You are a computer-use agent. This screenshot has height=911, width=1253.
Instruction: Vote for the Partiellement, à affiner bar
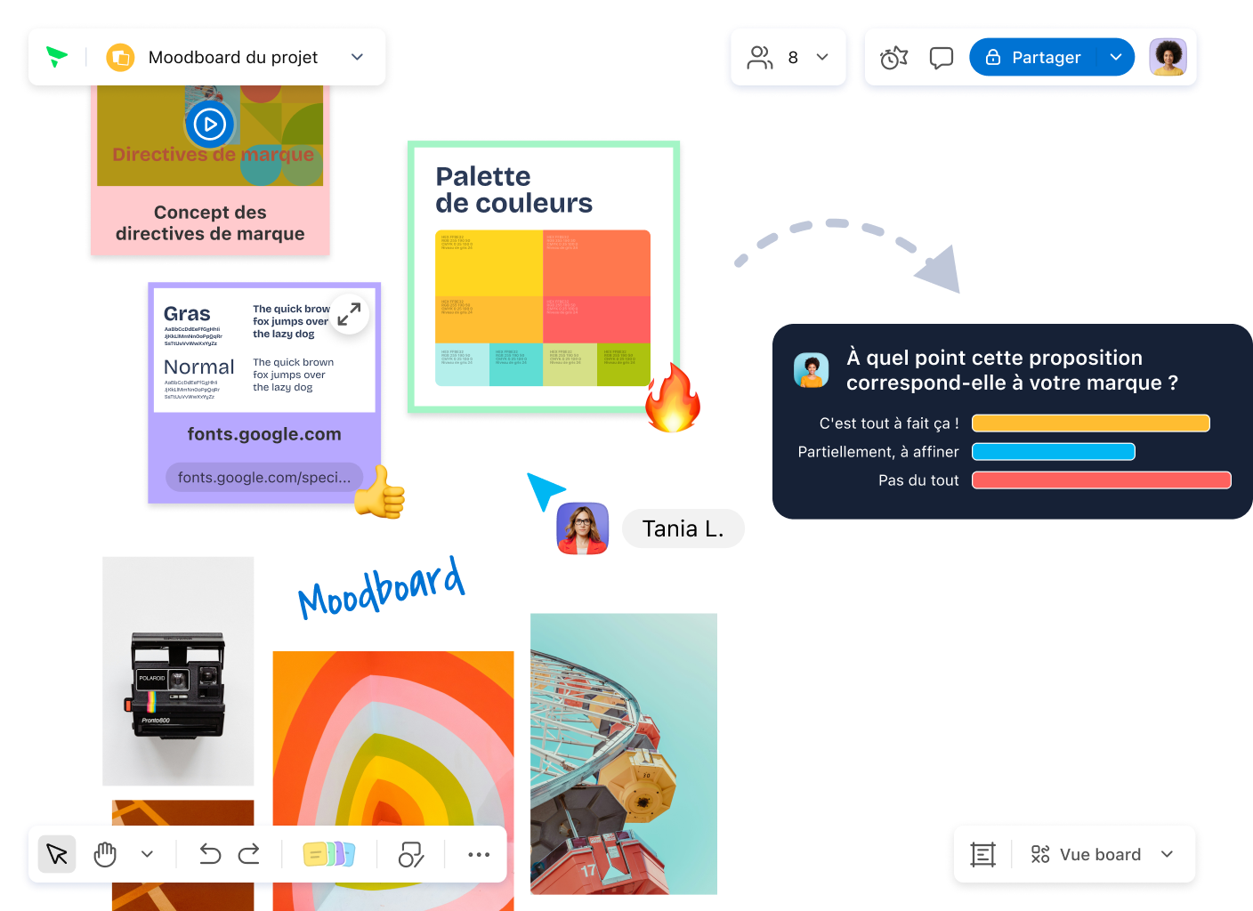(1054, 452)
